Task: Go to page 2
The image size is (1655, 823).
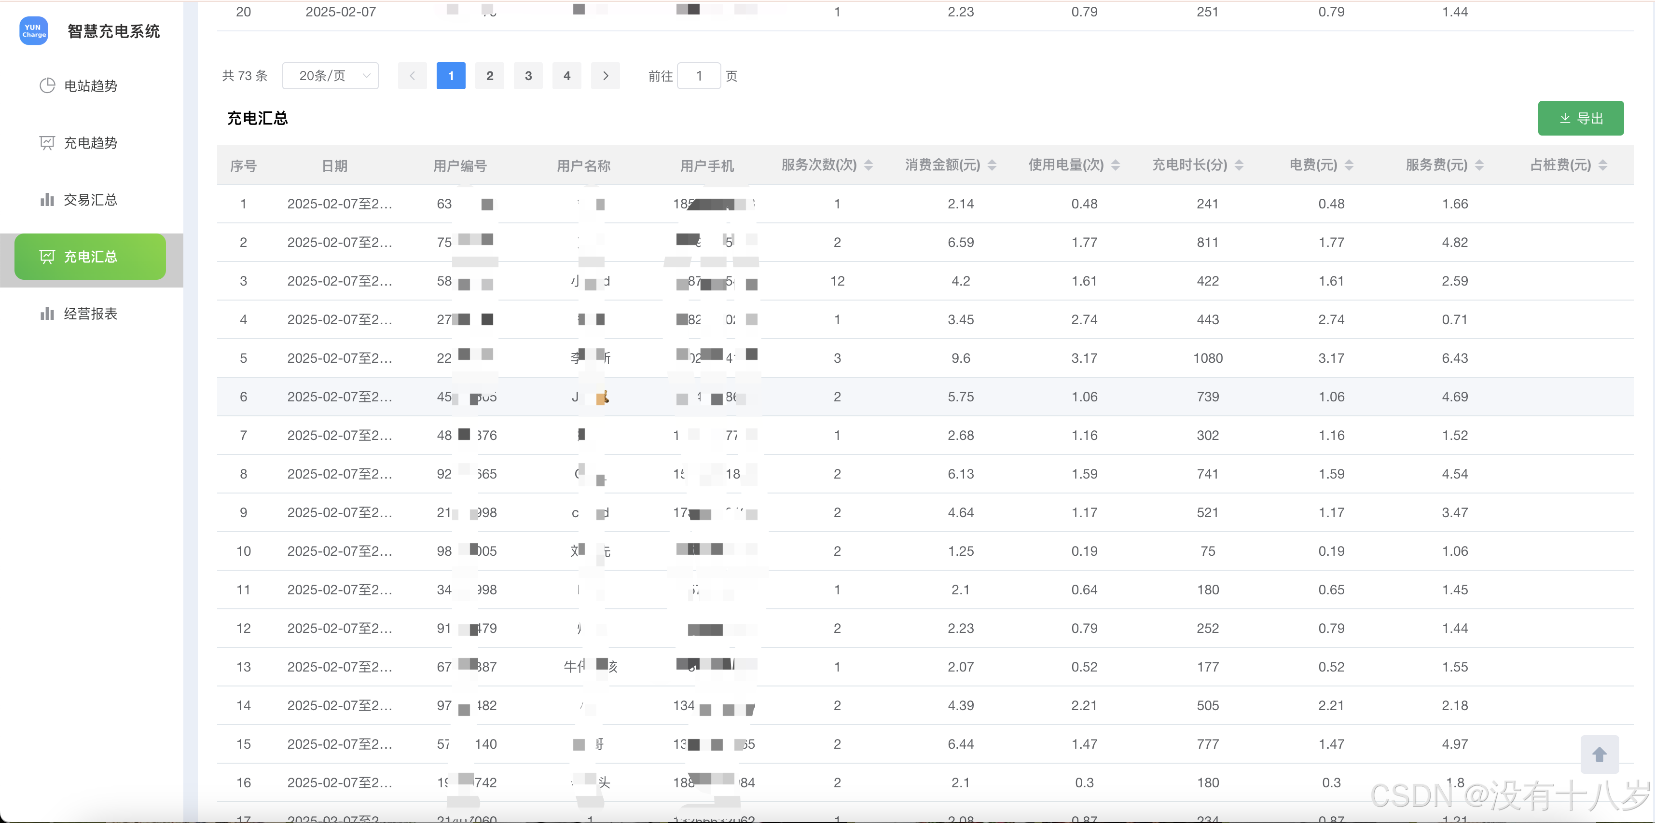Action: tap(490, 76)
